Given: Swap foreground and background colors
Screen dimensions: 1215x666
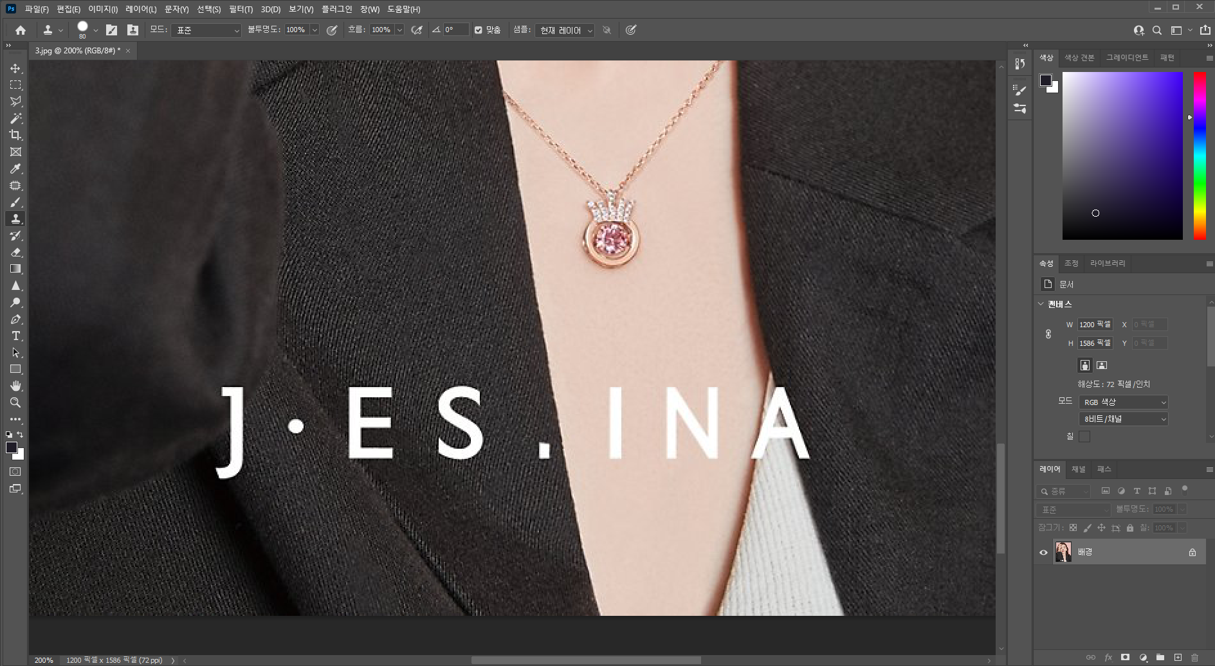Looking at the screenshot, I should click(x=20, y=435).
